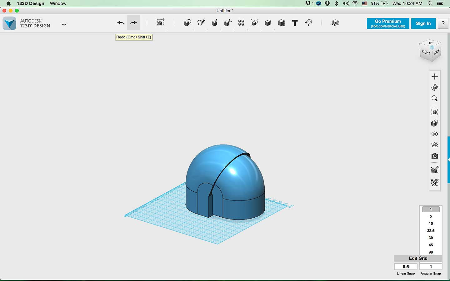Viewport: 450px width, 281px height.
Task: Choose angular snap value 30
Action: [x=431, y=238]
